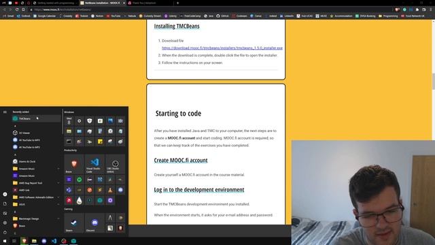The image size is (435, 245).
Task: Click the Installing TMCBeans heading link
Action: pos(177,26)
